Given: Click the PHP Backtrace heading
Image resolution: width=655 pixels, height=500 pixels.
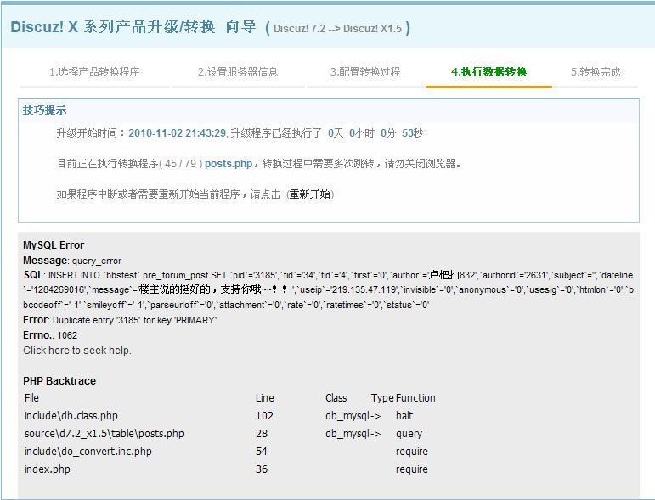Looking at the screenshot, I should click(x=59, y=380).
